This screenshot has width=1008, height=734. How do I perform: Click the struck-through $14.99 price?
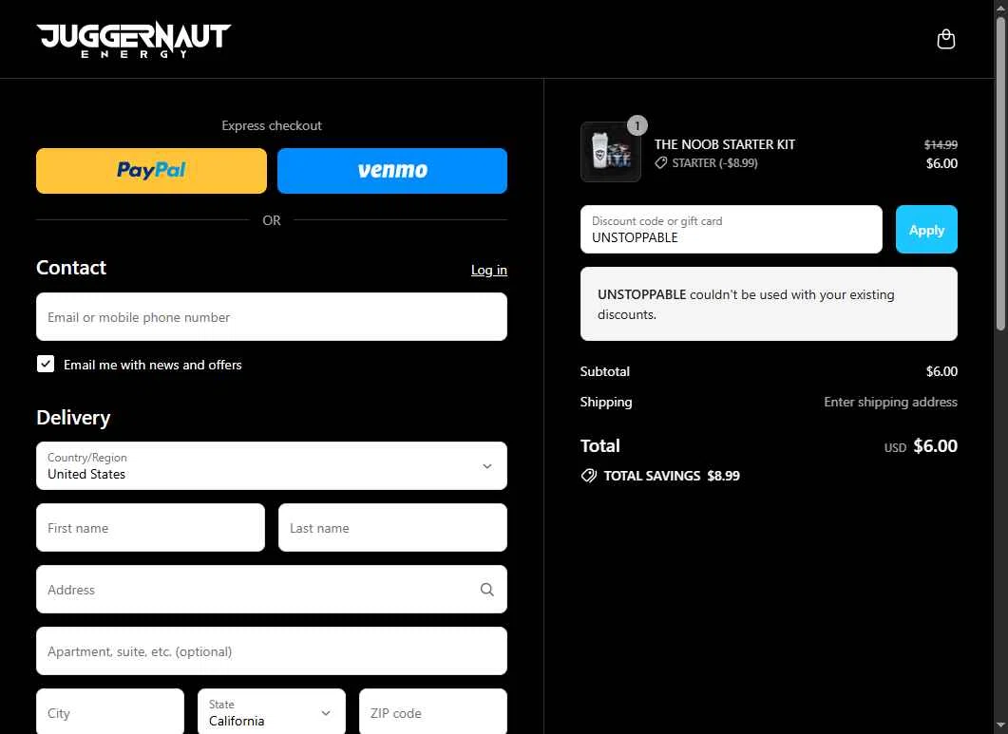click(x=941, y=144)
